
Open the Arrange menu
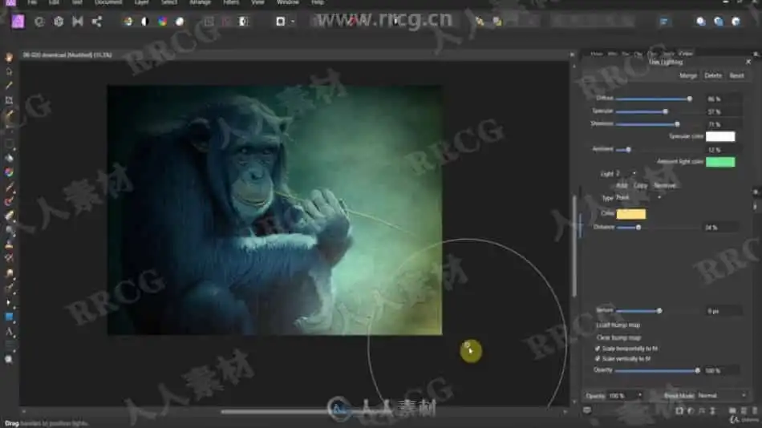tap(201, 2)
